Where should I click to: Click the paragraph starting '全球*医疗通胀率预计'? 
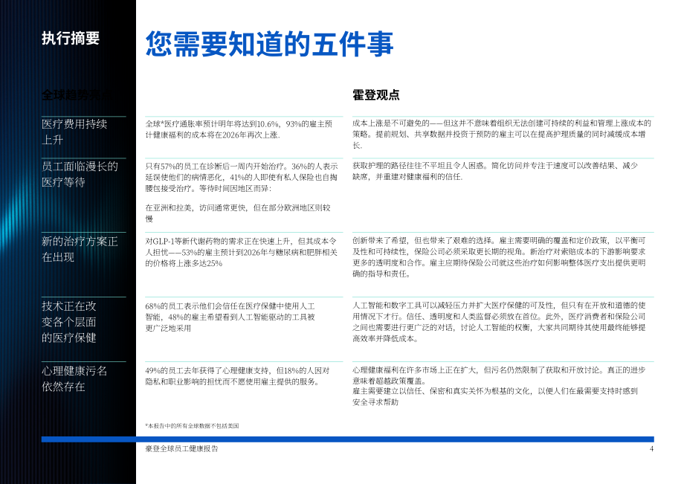click(x=239, y=129)
